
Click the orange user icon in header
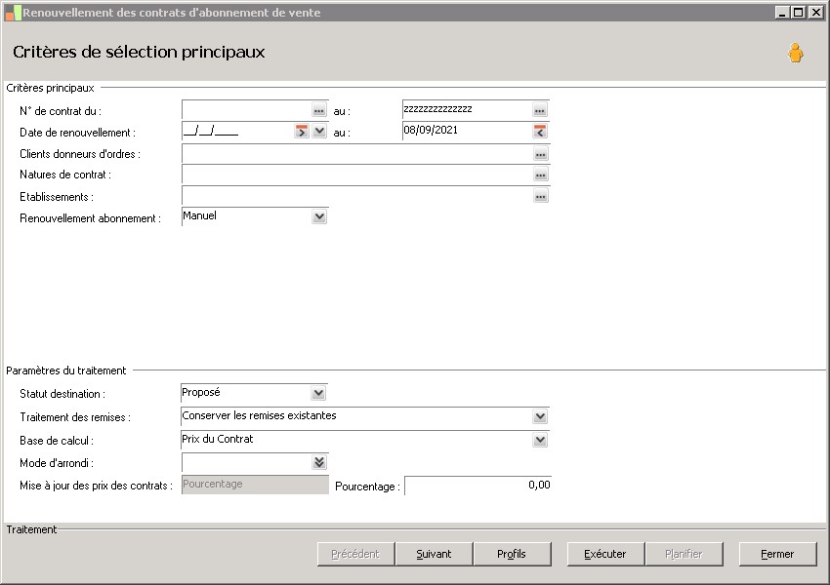click(796, 54)
